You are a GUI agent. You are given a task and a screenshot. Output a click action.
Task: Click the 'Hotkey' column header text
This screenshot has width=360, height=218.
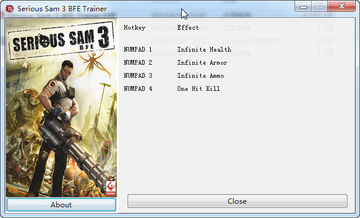pyautogui.click(x=135, y=28)
